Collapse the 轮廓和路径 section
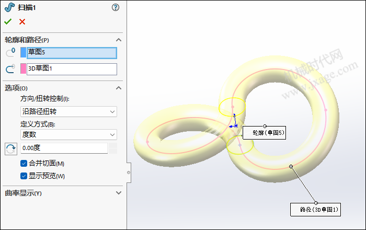The width and height of the screenshot is (366, 230). 119,40
